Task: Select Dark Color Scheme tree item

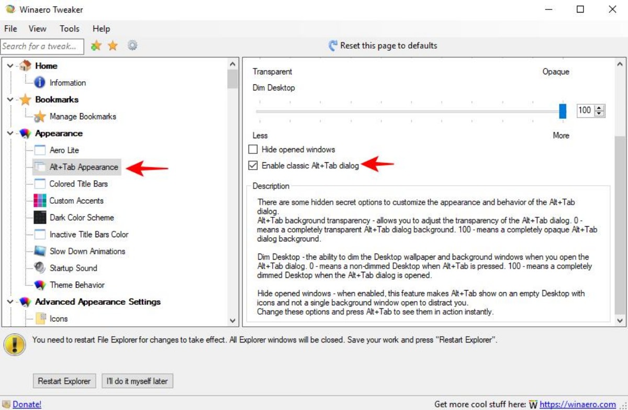Action: (82, 217)
